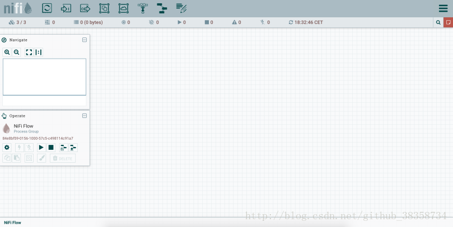Click the Navigate panel title
Viewport: 453px width, 227px height.
[x=18, y=40]
